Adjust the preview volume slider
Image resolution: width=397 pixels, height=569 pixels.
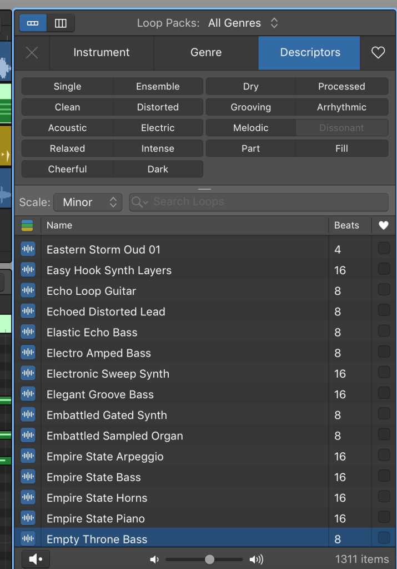click(x=209, y=560)
